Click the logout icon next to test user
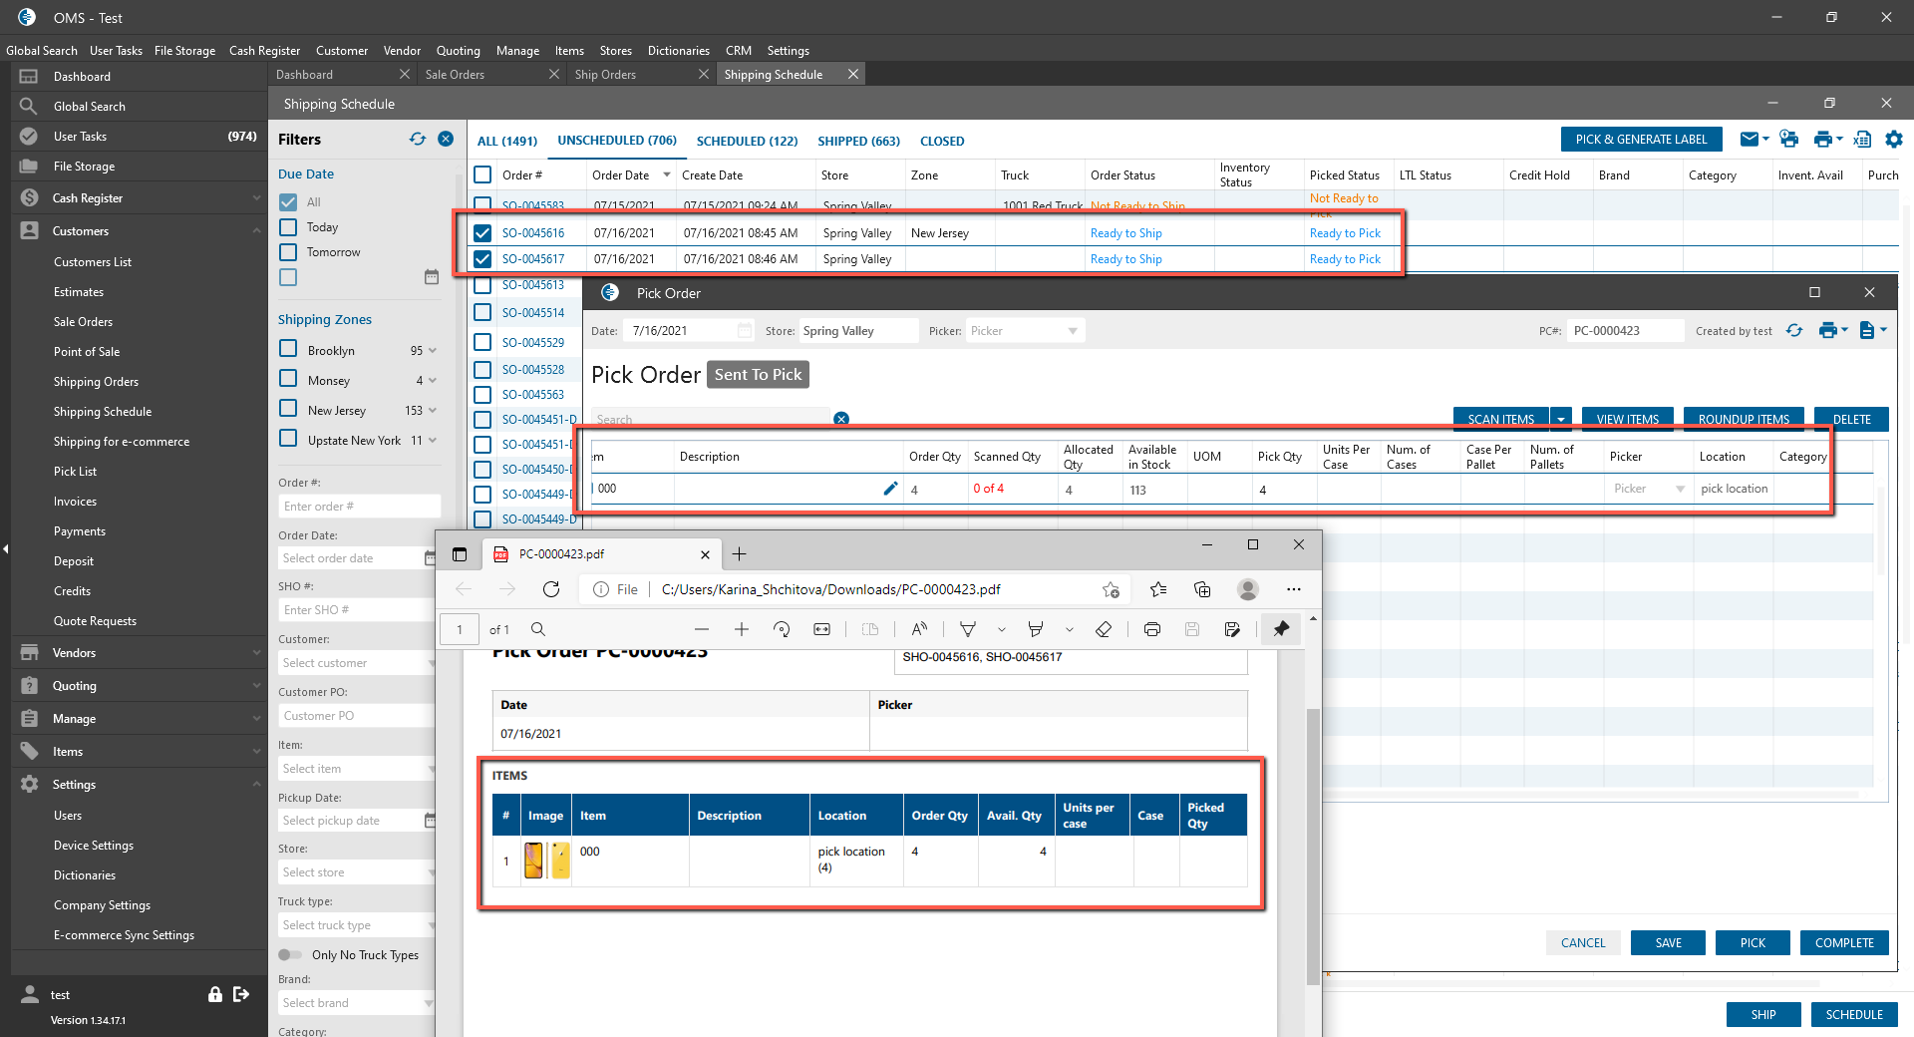Image resolution: width=1914 pixels, height=1037 pixels. click(241, 994)
